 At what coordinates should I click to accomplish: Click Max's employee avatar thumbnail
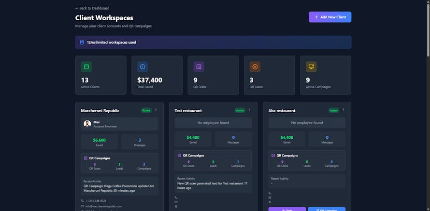(87, 124)
